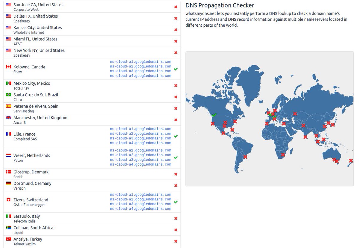Image resolution: width=359 pixels, height=248 pixels.
Task: Click the red cross for Manchester row
Action: pyautogui.click(x=176, y=120)
